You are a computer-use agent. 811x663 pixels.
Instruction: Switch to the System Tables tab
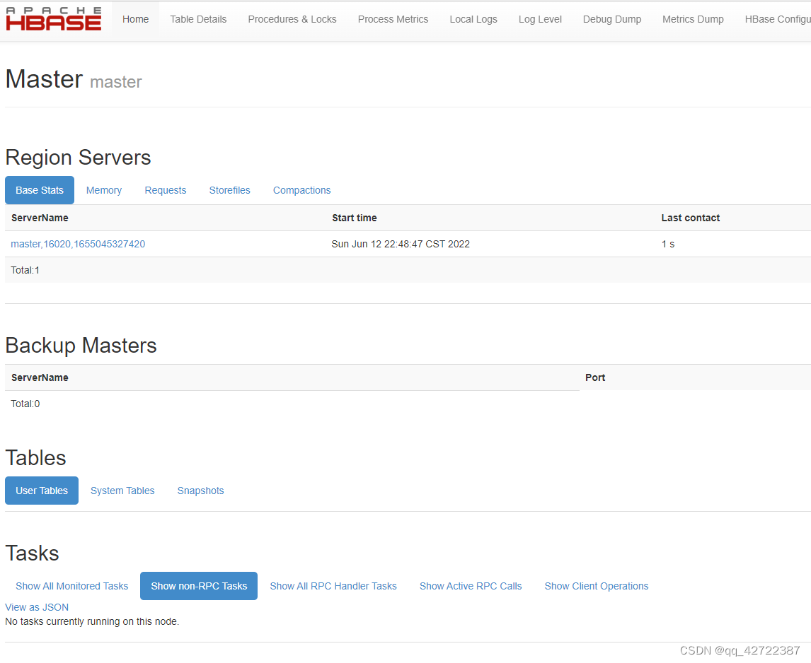coord(122,491)
